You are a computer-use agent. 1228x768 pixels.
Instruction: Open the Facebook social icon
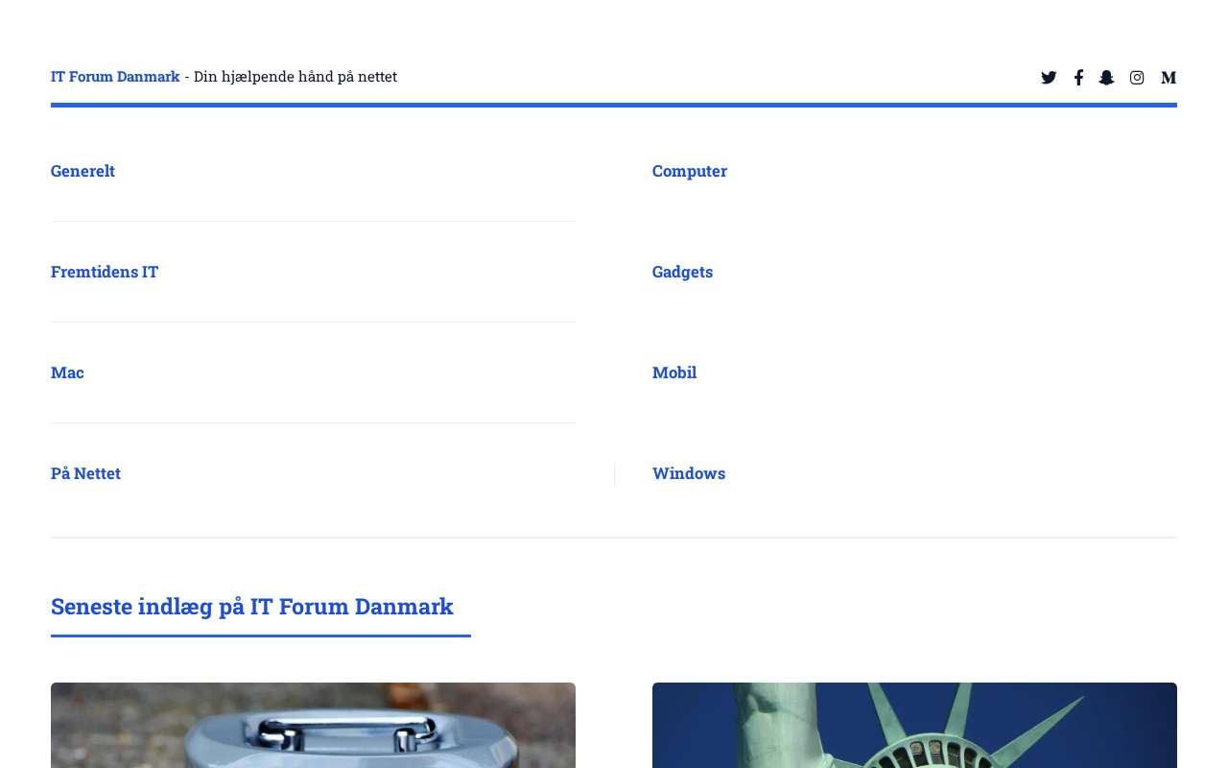(1078, 78)
